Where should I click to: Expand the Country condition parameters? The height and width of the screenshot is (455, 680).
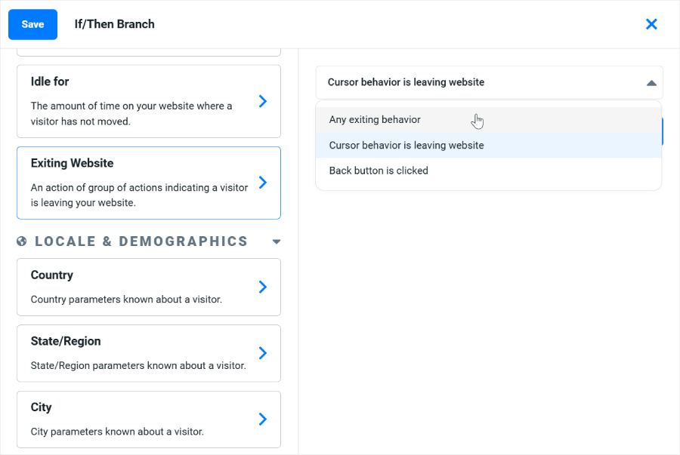click(x=262, y=286)
